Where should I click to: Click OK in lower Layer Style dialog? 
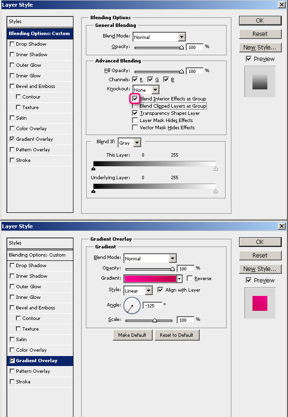coord(260,242)
